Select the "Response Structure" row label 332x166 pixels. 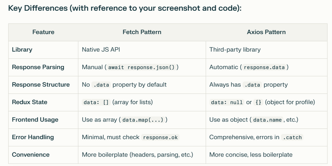point(41,85)
